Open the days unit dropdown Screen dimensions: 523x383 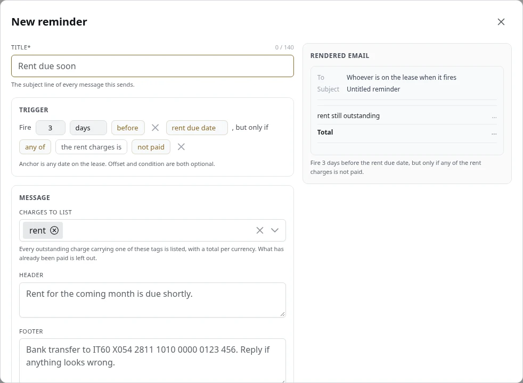(x=88, y=128)
